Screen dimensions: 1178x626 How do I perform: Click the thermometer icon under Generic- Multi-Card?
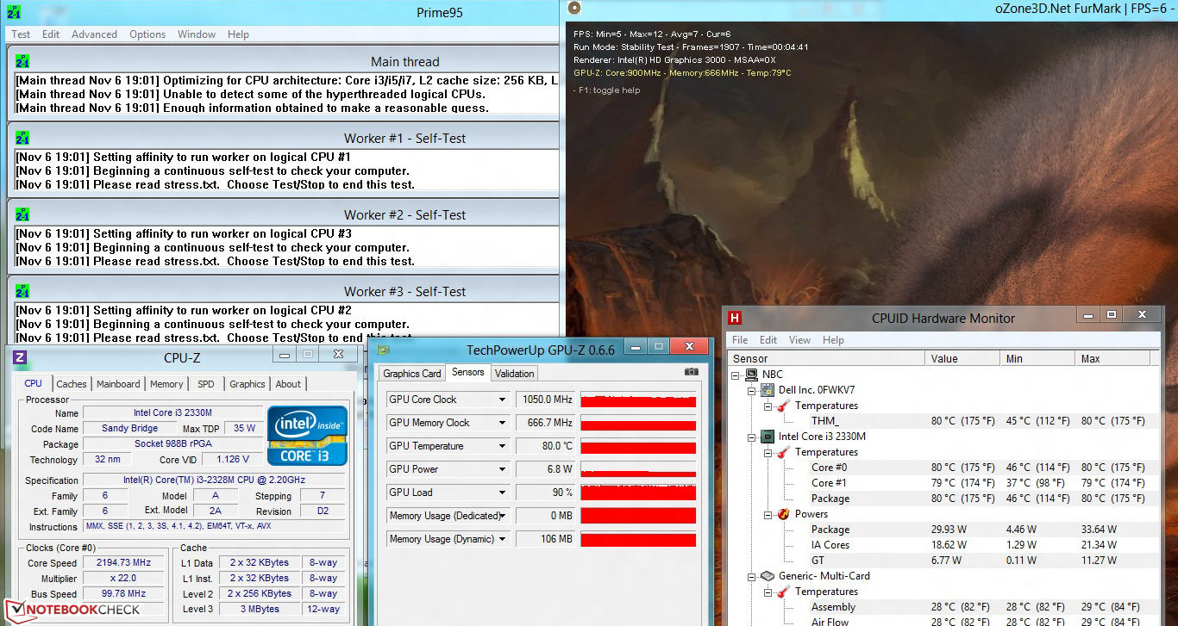point(783,592)
